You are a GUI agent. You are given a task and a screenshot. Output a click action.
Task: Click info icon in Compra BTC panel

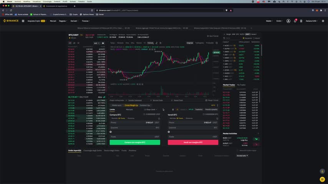[x=159, y=118]
